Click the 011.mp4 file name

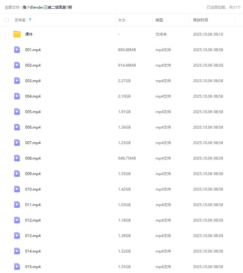coord(33,205)
